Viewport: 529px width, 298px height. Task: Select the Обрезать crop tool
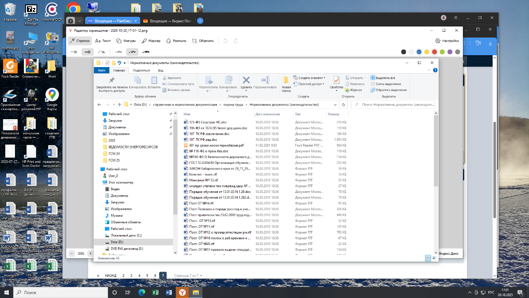click(203, 41)
